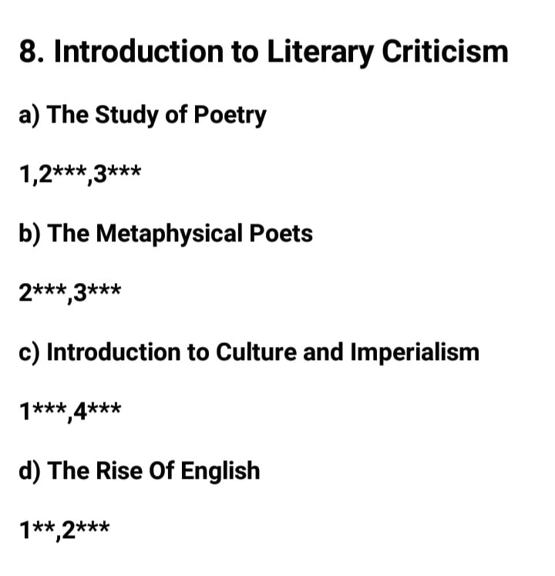Click the '1,2***,3***' line under item a
The height and width of the screenshot is (576, 555).
coord(80,173)
